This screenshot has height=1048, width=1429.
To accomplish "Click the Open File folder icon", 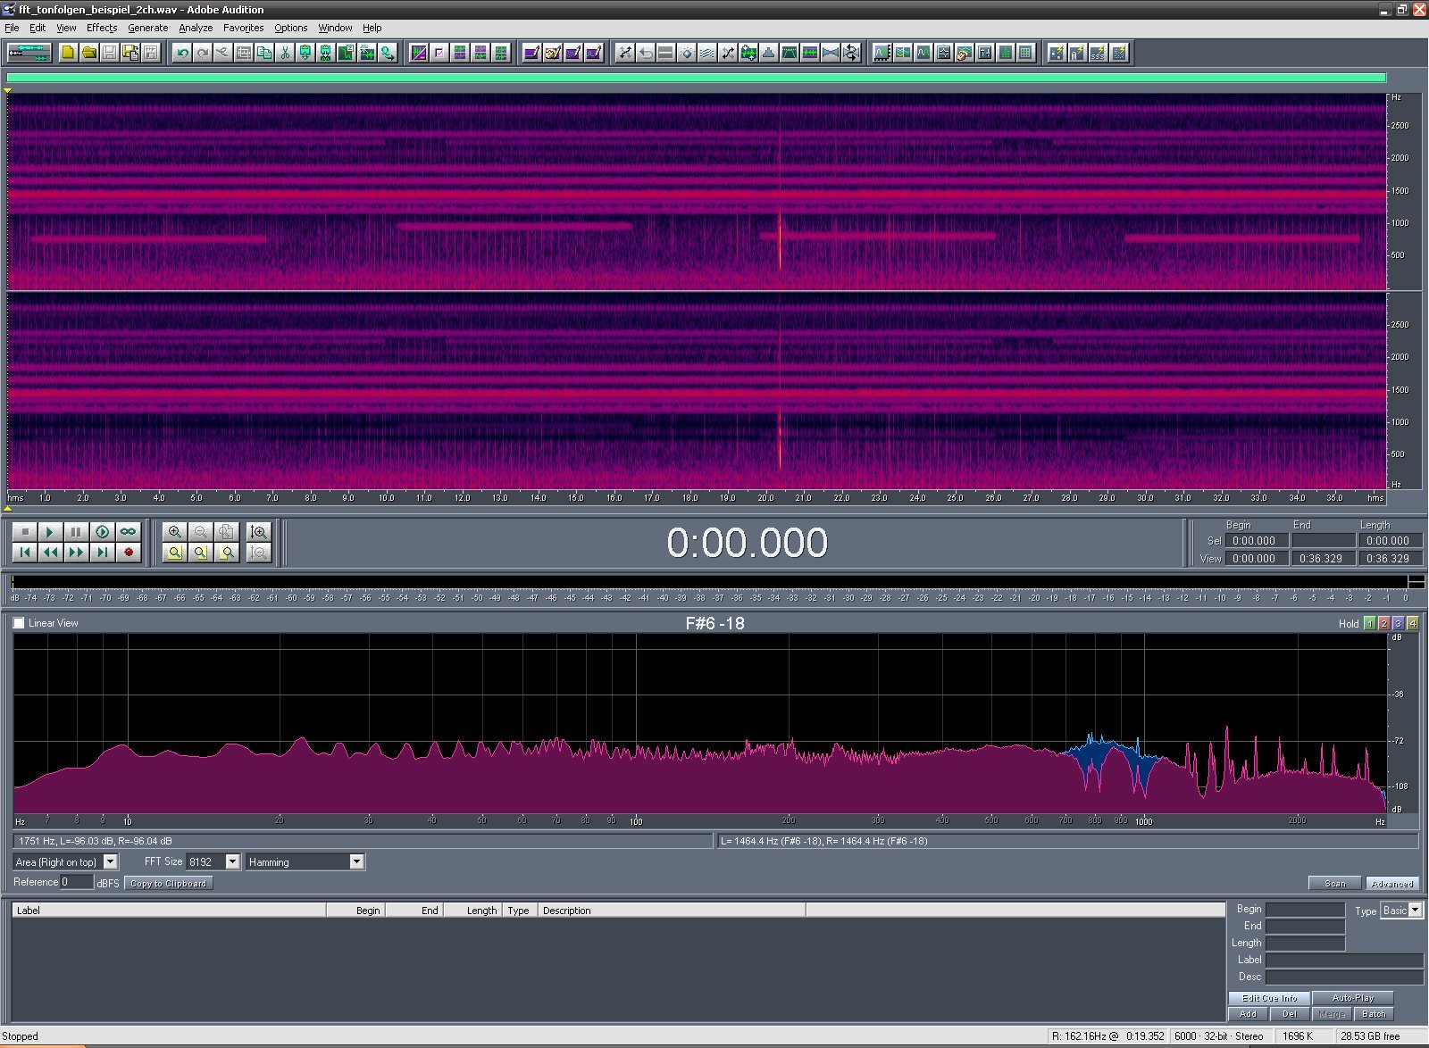I will pos(88,54).
